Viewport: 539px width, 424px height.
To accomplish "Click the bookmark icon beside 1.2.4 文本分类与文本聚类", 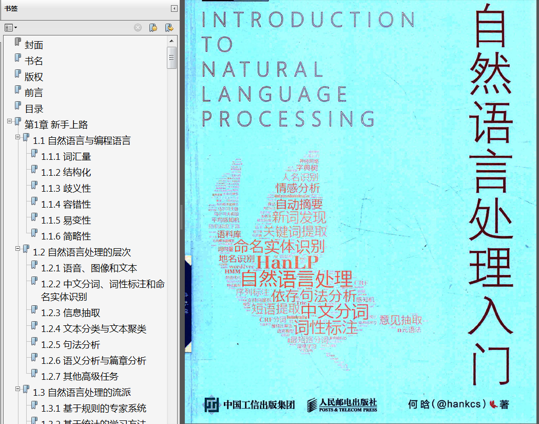I will (34, 325).
